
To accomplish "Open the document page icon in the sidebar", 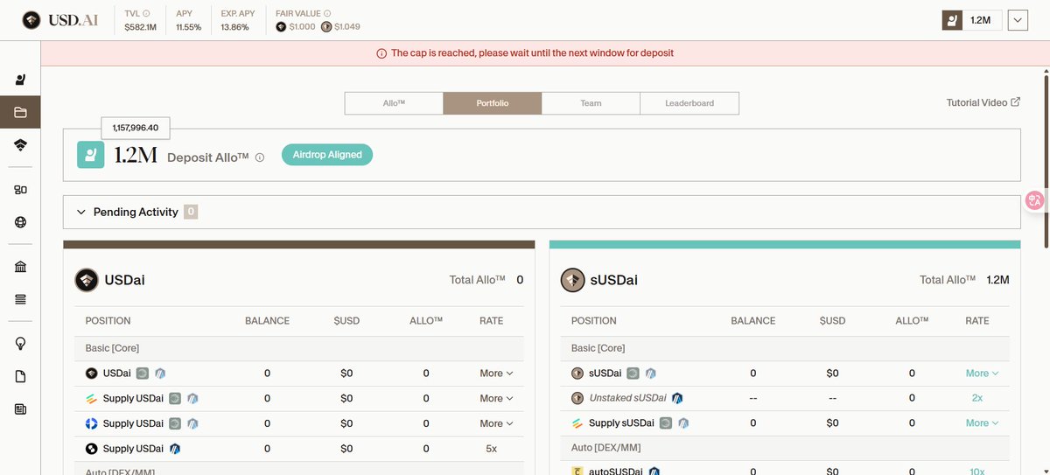I will pyautogui.click(x=20, y=377).
